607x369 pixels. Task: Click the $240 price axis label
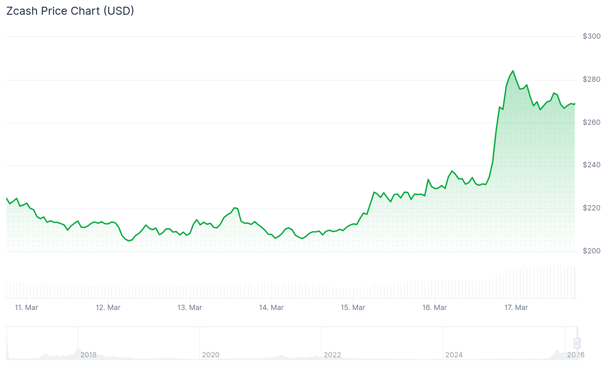(591, 165)
